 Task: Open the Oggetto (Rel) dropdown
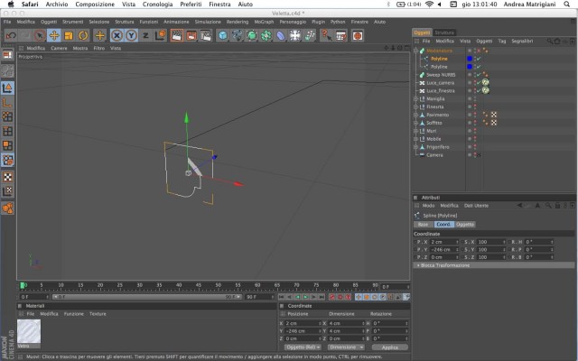click(303, 347)
